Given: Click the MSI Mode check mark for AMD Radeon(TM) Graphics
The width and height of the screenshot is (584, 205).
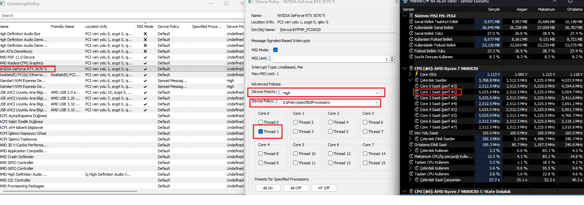Looking at the screenshot, I should click(x=145, y=63).
